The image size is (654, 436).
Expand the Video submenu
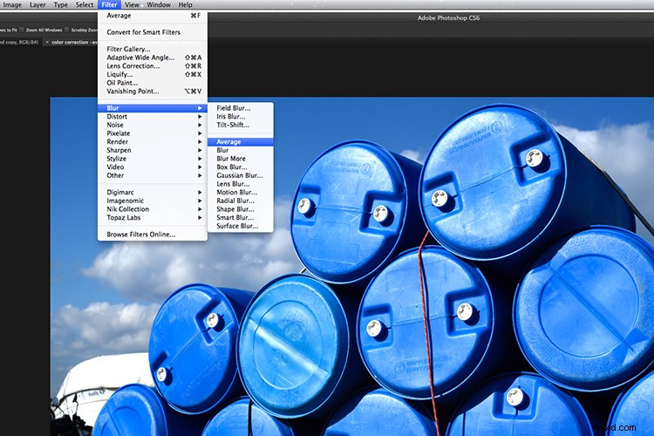153,167
